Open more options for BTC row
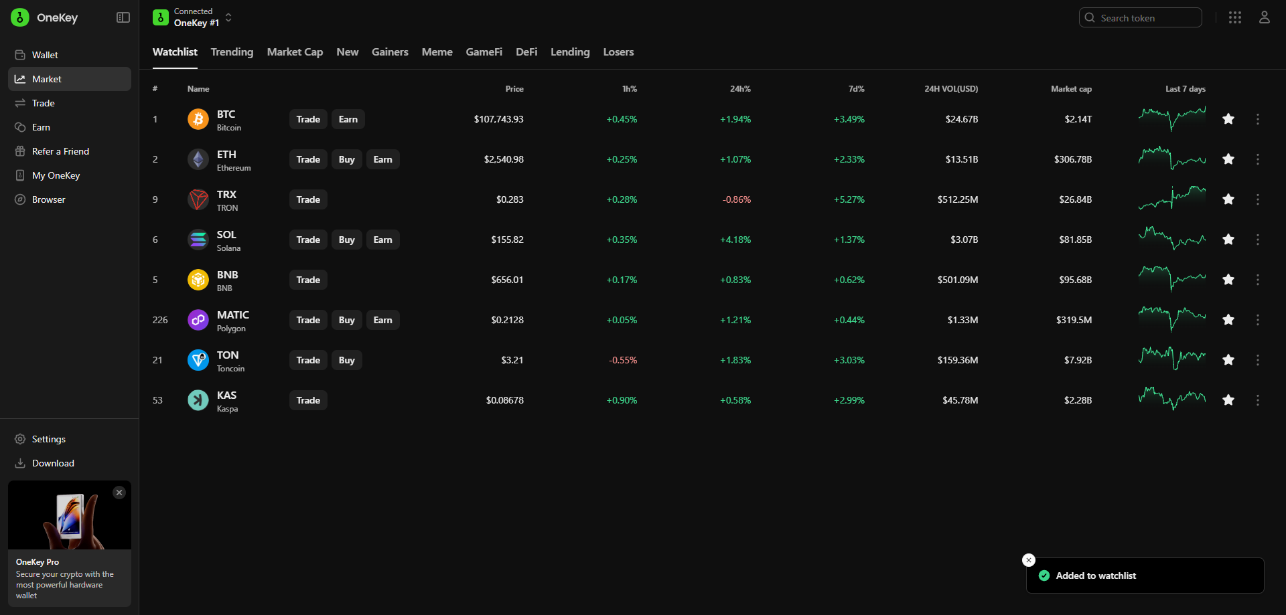This screenshot has height=615, width=1286. point(1258,119)
